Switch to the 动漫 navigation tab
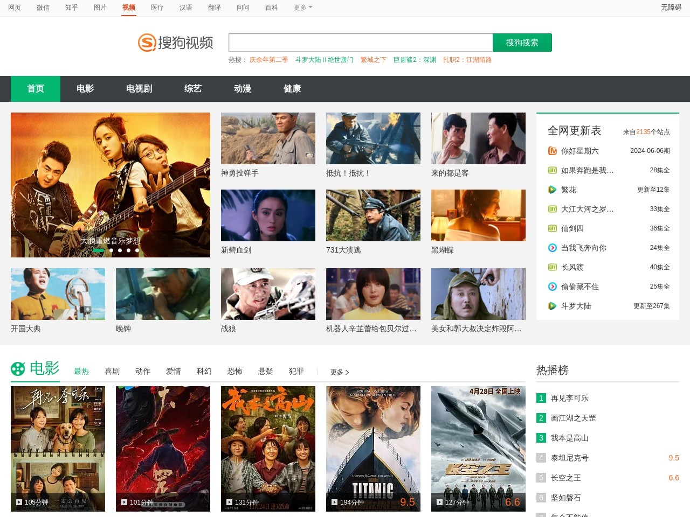Viewport: 690px width, 517px height. coord(243,89)
